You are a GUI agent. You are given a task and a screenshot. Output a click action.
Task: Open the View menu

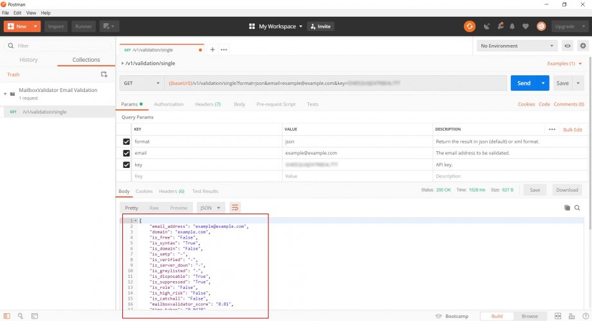click(x=31, y=13)
